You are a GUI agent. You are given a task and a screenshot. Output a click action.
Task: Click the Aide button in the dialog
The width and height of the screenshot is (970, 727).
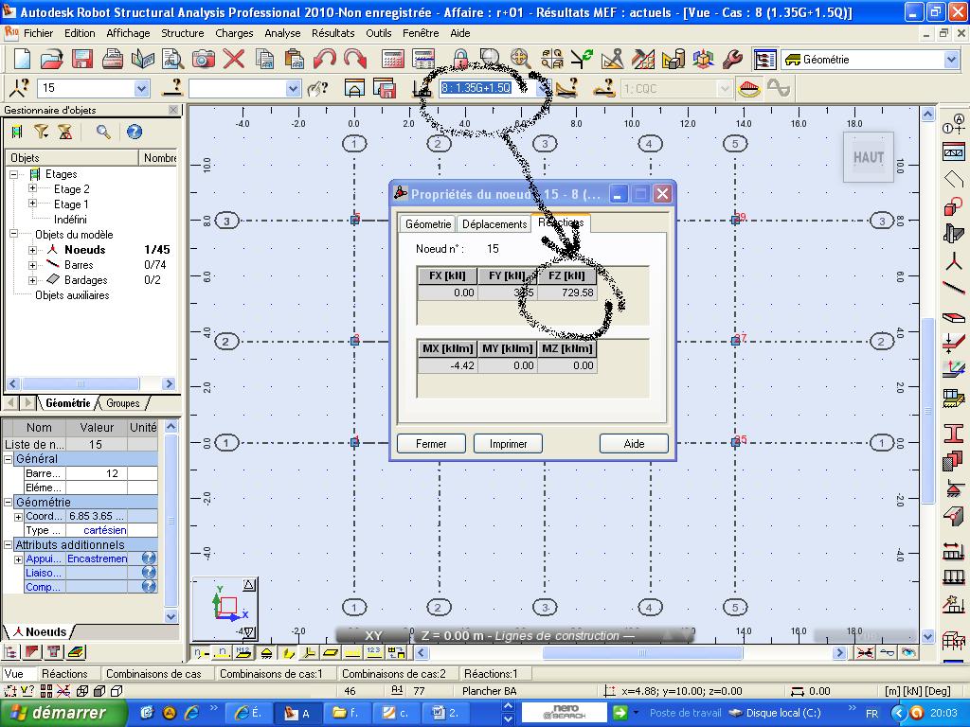[x=634, y=444]
